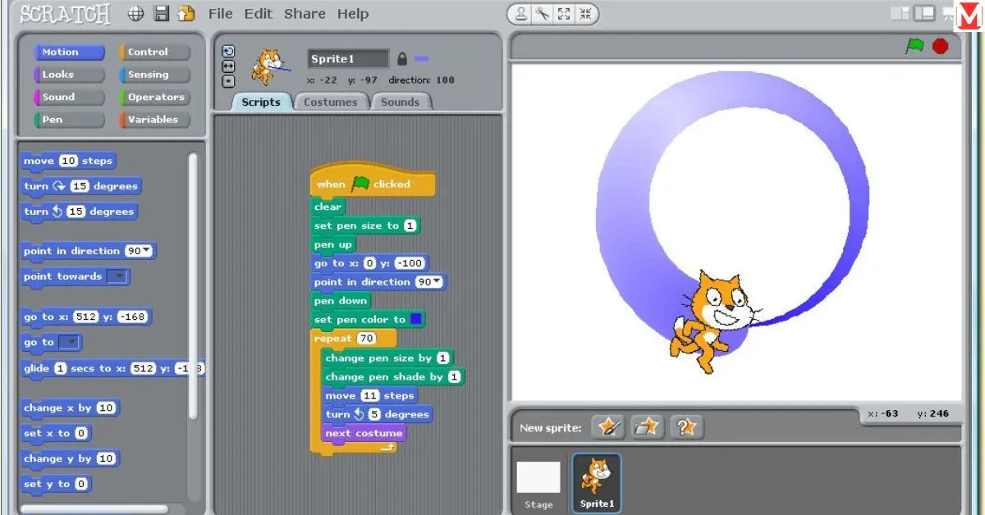Click the share project folder icon
The height and width of the screenshot is (515, 985).
tap(186, 14)
